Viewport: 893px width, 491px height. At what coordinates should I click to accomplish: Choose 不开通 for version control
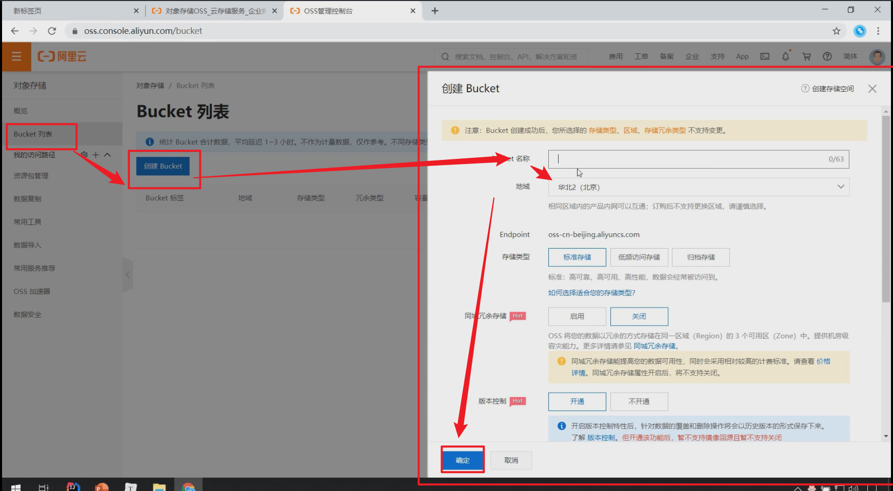click(x=639, y=402)
